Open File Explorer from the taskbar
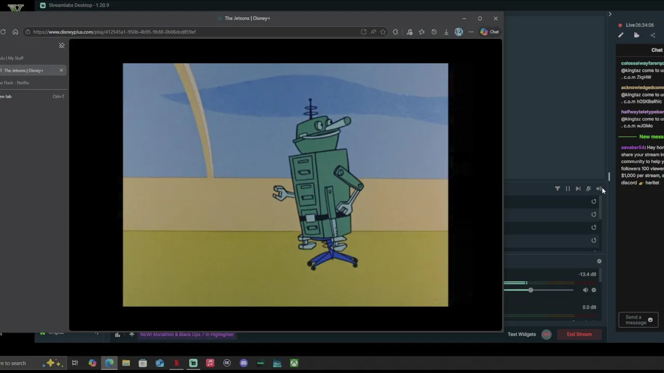The width and height of the screenshot is (664, 373). [126, 363]
